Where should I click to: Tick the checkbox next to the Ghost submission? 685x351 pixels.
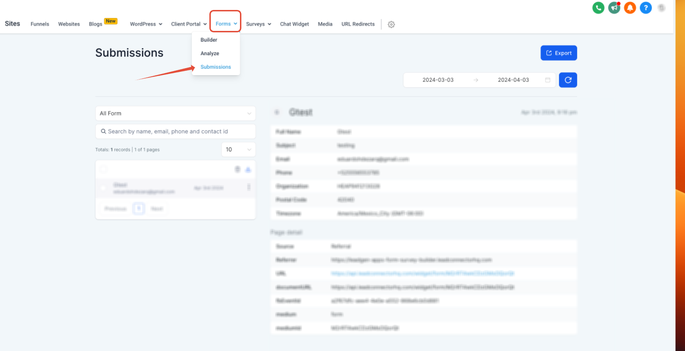(x=103, y=188)
